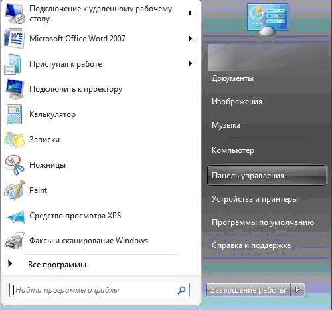Open Устройства и принтеры item
Viewport: 332px width, 310px height.
click(x=255, y=199)
